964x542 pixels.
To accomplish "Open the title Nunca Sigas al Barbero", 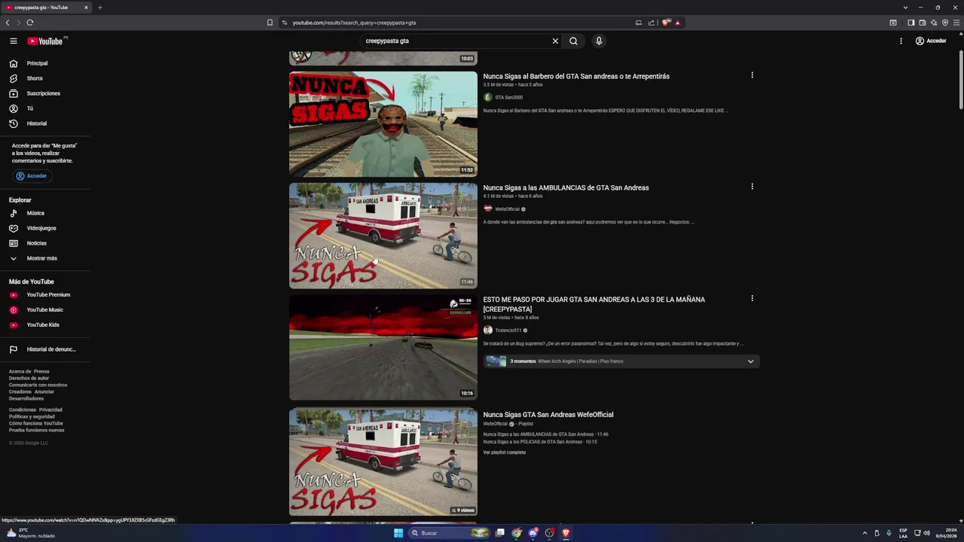I will point(576,76).
